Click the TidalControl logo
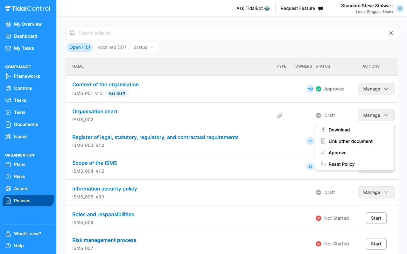The image size is (407, 254). (28, 9)
